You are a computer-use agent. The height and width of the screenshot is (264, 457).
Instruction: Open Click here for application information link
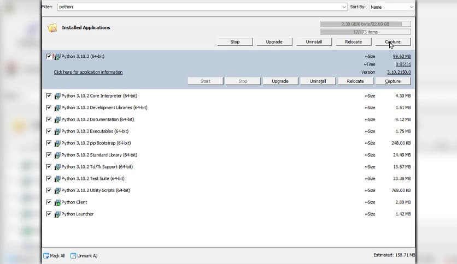[88, 72]
